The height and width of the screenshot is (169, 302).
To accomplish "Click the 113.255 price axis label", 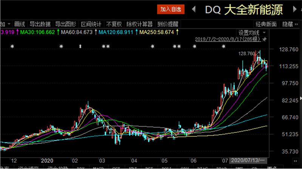I will (288, 66).
